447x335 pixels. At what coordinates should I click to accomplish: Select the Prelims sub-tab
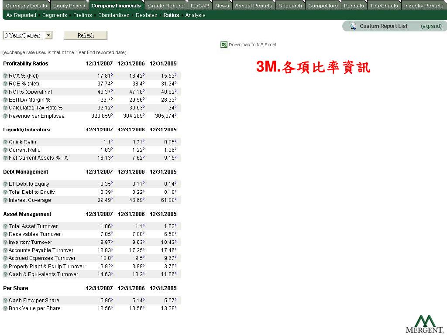tap(83, 15)
